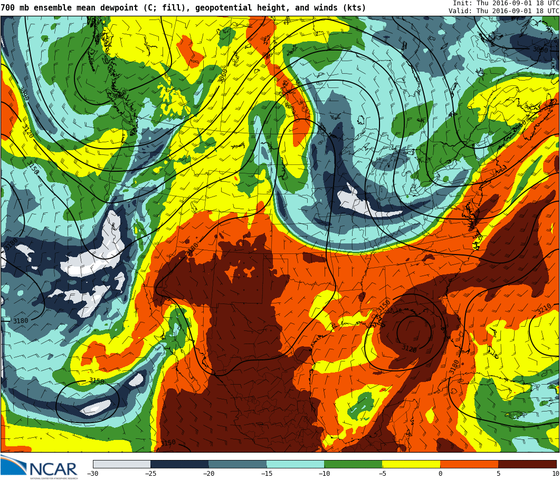The image size is (560, 480).
Task: Click the 0 colorbar tick label
Action: point(440,474)
